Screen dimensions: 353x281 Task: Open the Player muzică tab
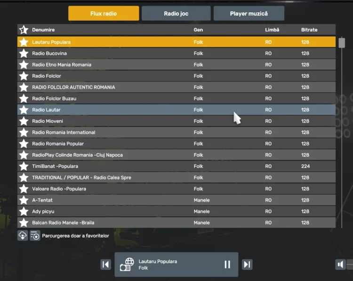(x=249, y=14)
